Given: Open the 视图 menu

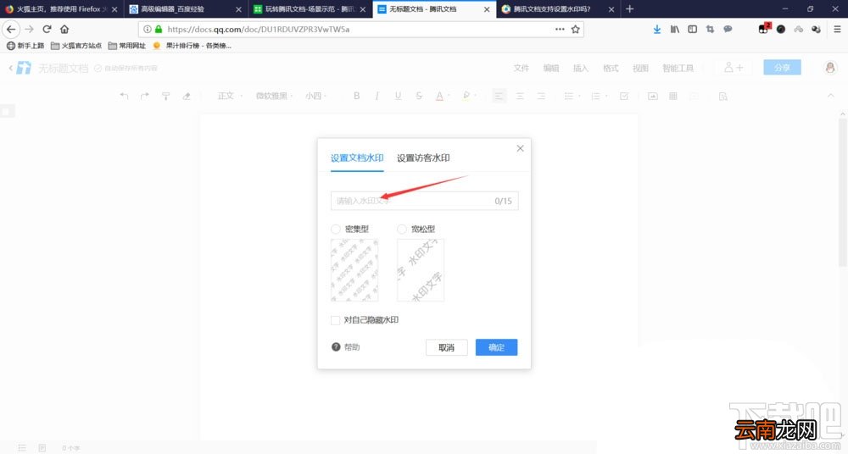Looking at the screenshot, I should pyautogui.click(x=639, y=68).
